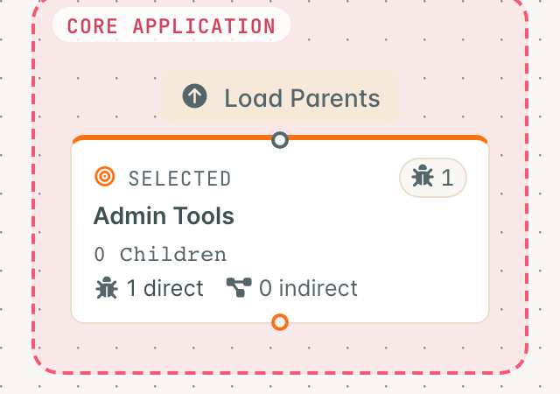Click the dependency graph icon beside 0 indirect
The image size is (560, 394).
[239, 287]
